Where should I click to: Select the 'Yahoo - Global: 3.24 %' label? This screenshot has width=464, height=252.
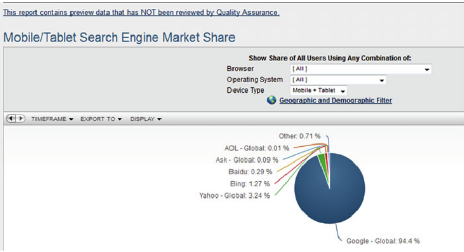(x=235, y=196)
